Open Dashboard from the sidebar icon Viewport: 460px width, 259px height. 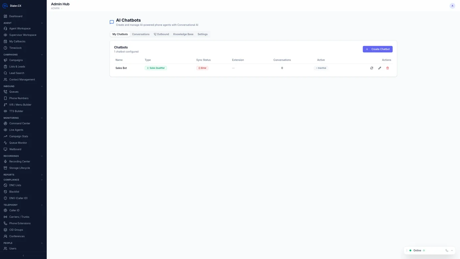coord(5,16)
